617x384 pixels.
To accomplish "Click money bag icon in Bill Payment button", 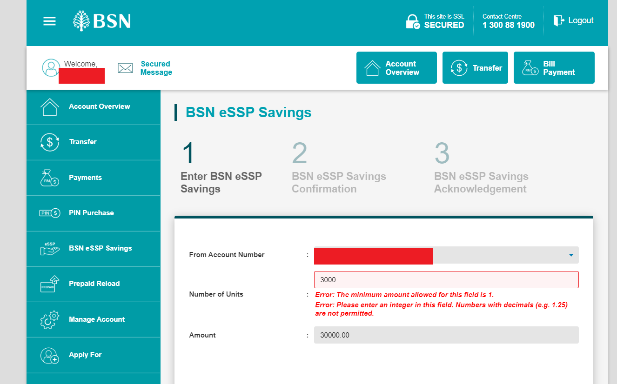I will click(530, 68).
